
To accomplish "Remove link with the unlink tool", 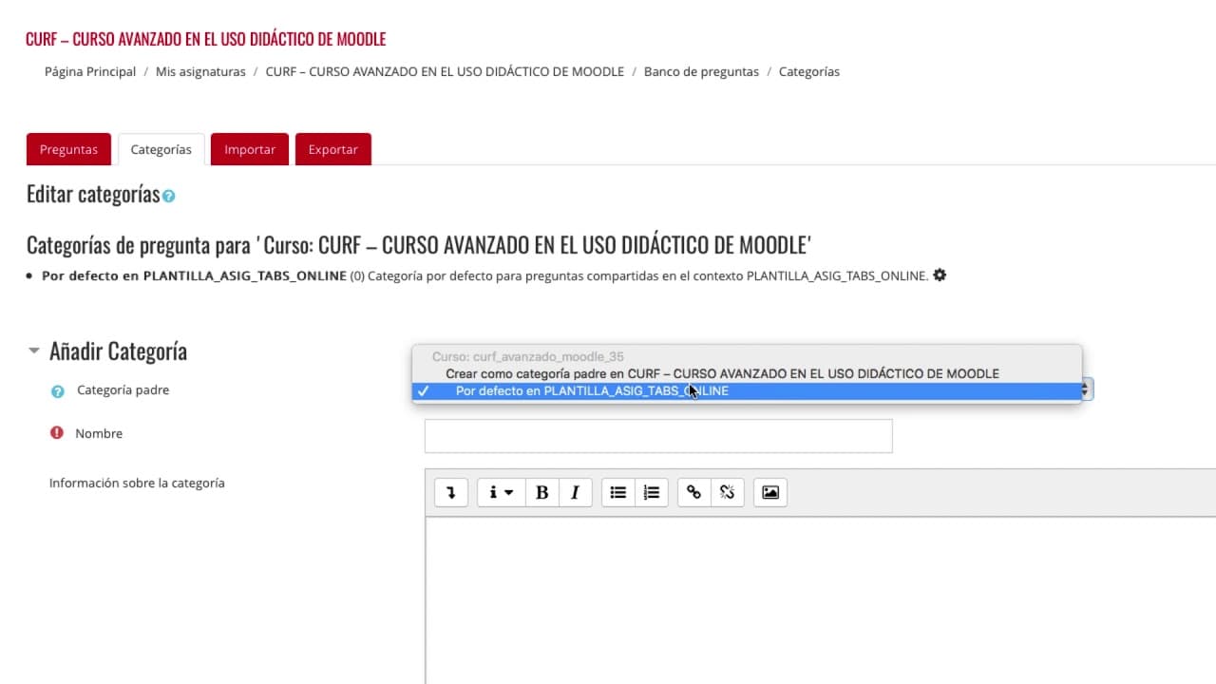I will [728, 492].
